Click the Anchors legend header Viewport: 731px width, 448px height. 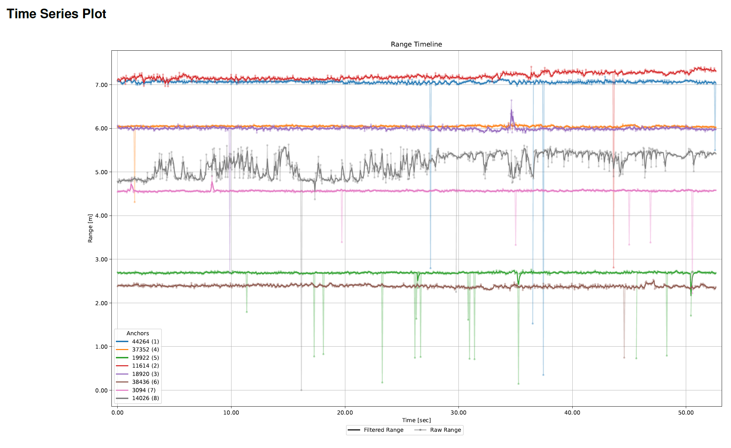tap(138, 333)
